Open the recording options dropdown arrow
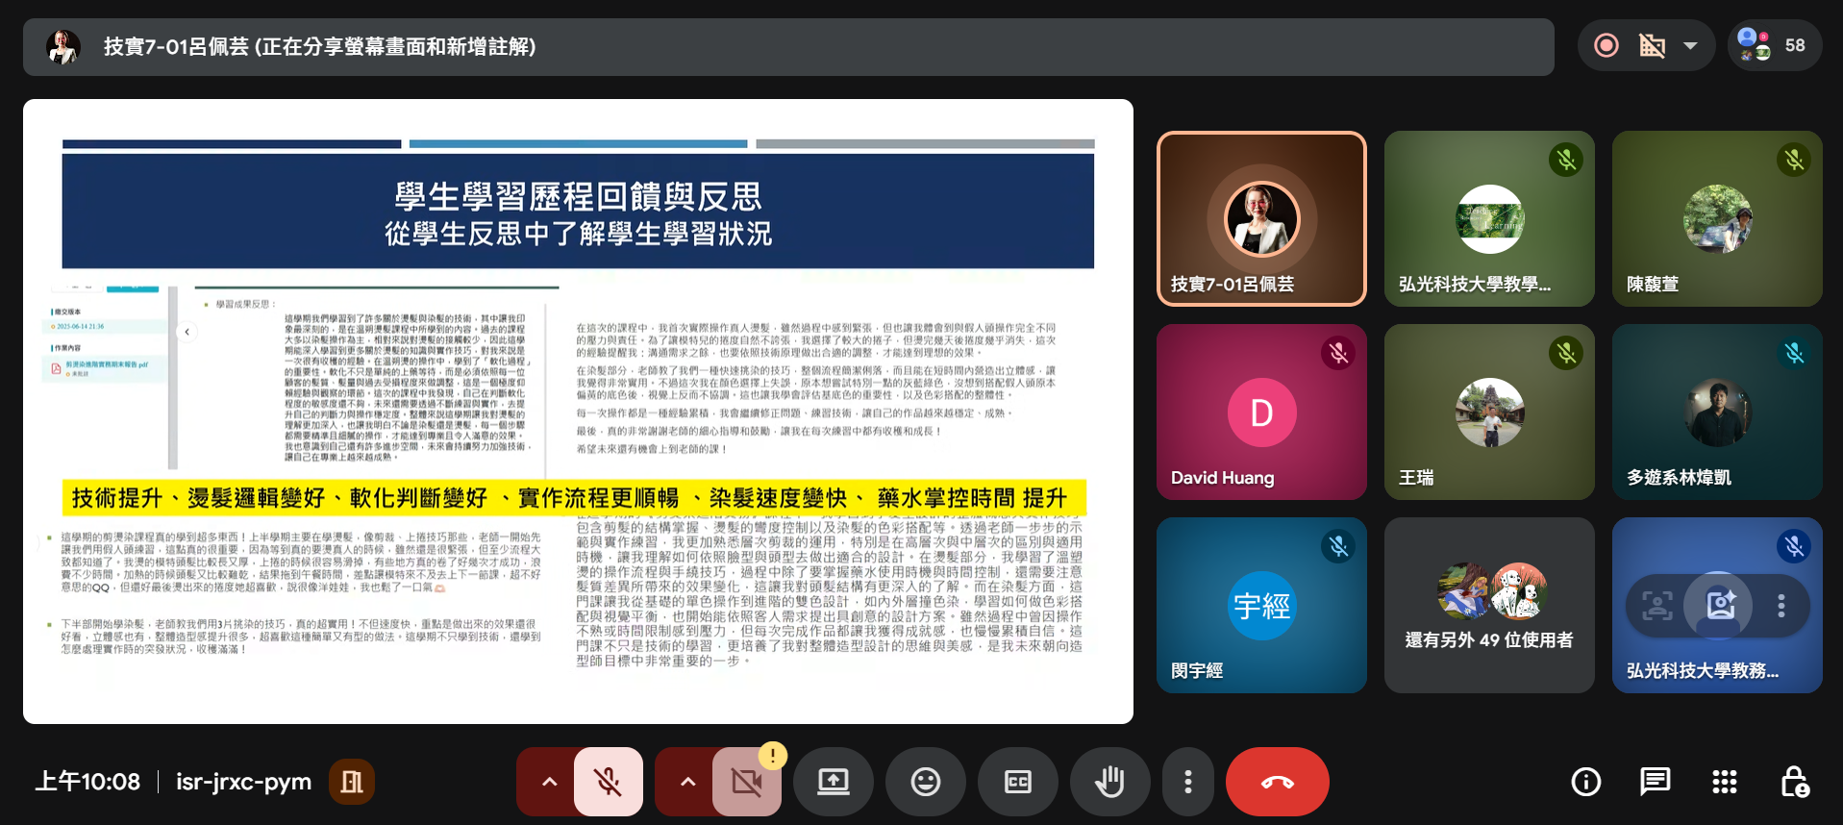Viewport: 1843px width, 825px height. (1690, 45)
